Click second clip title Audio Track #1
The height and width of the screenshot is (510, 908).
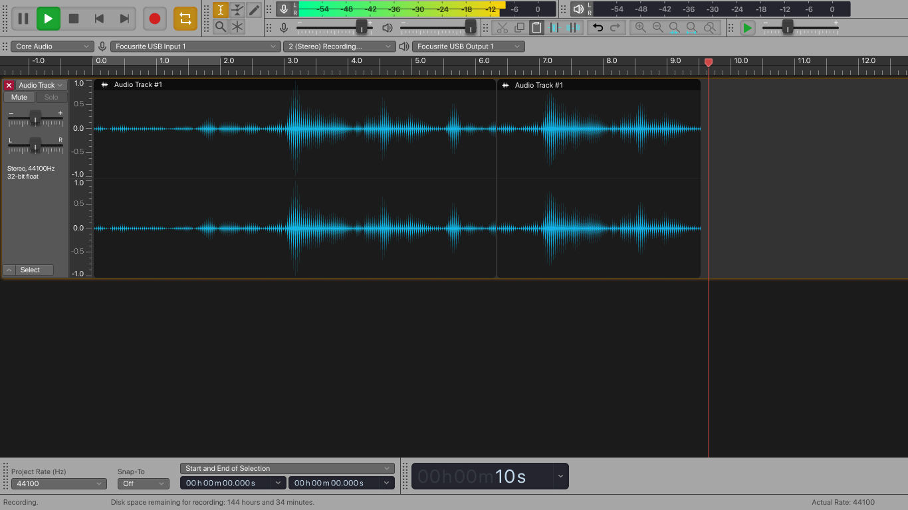click(538, 85)
